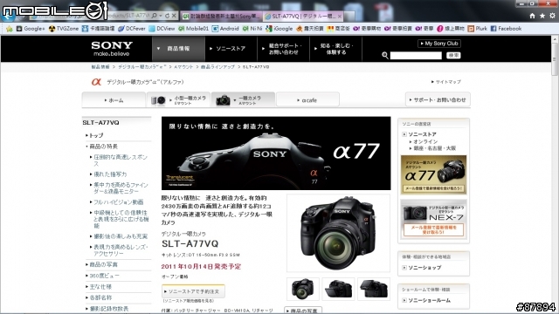Viewport: 559px width, 314px height.
Task: Open the 知る・楽しむ・体験する menu
Action: pos(335,49)
